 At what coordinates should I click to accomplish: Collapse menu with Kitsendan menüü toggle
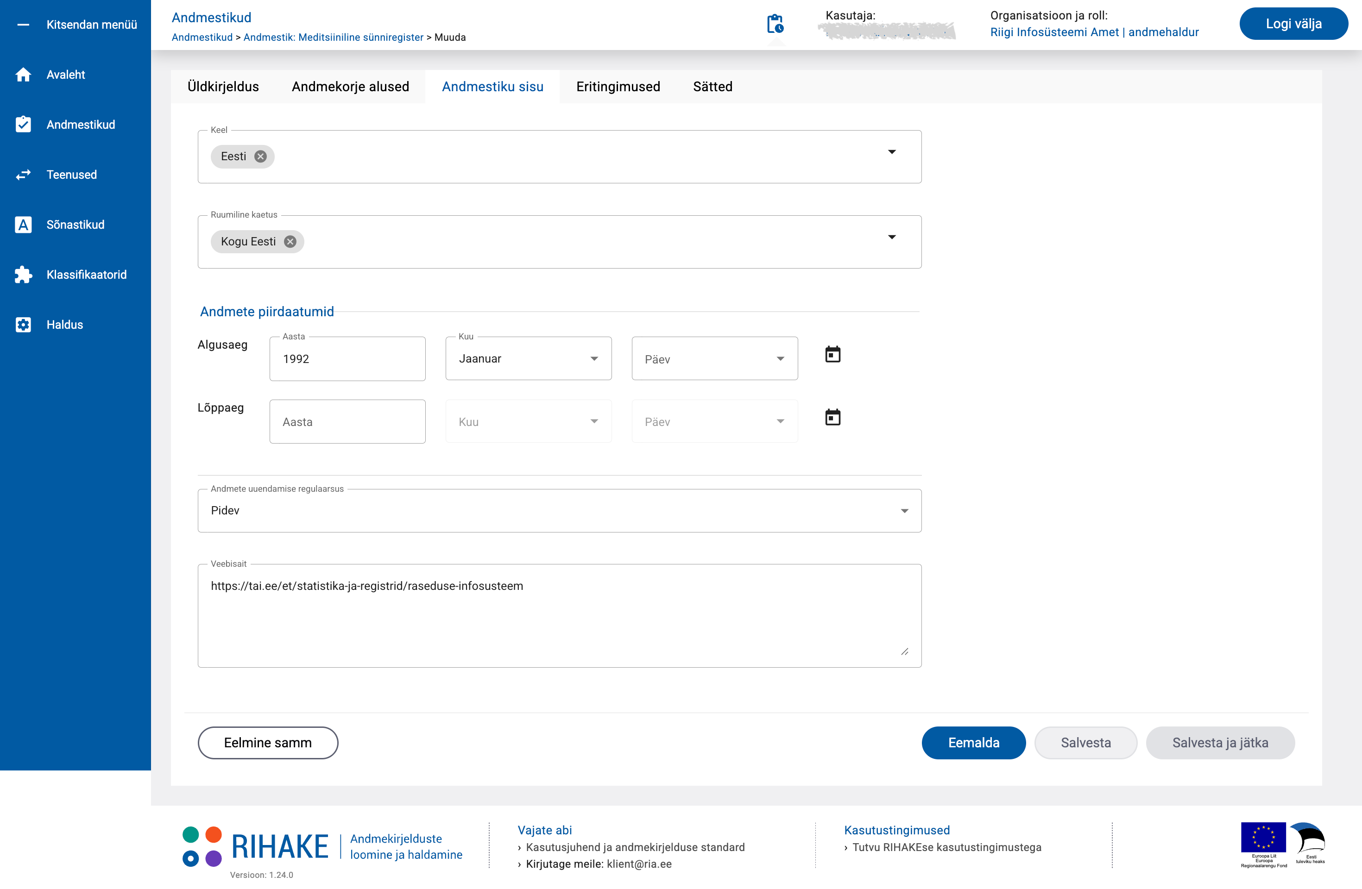pos(23,25)
